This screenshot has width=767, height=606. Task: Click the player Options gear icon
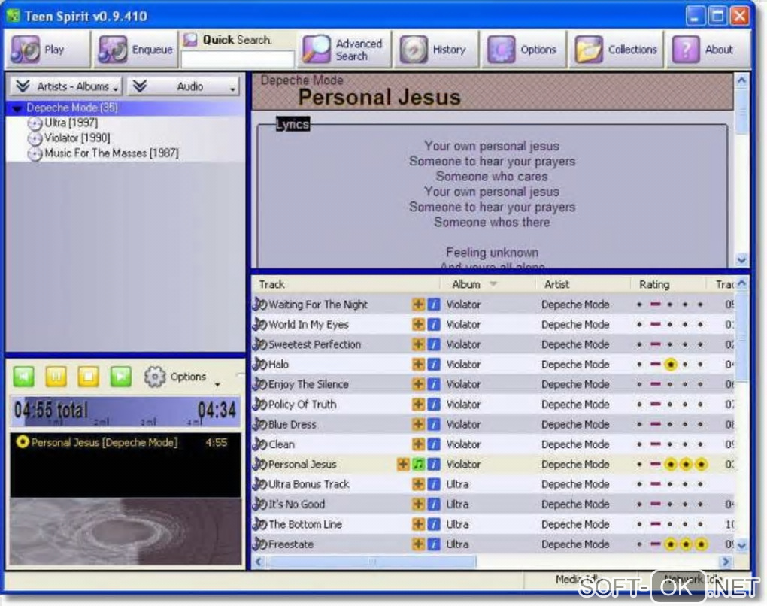coord(155,377)
